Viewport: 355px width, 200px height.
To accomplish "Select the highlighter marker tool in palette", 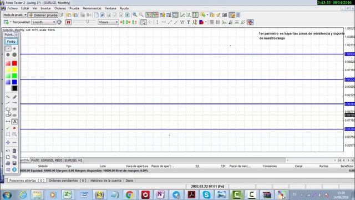I will (14, 97).
